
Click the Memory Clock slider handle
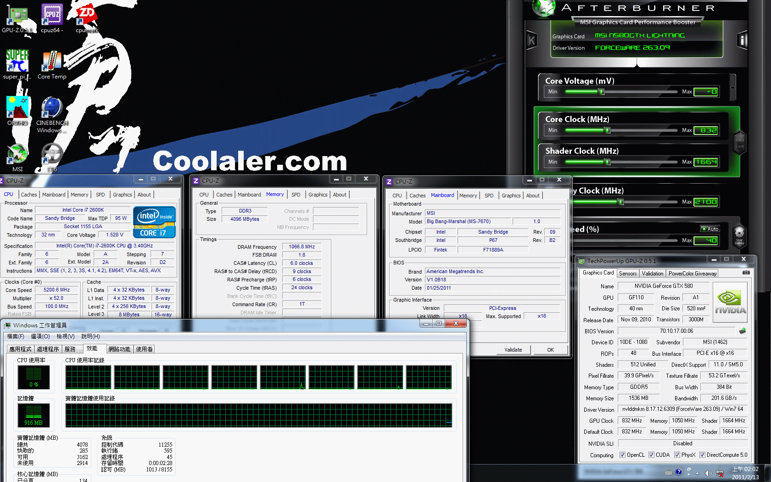coord(621,202)
